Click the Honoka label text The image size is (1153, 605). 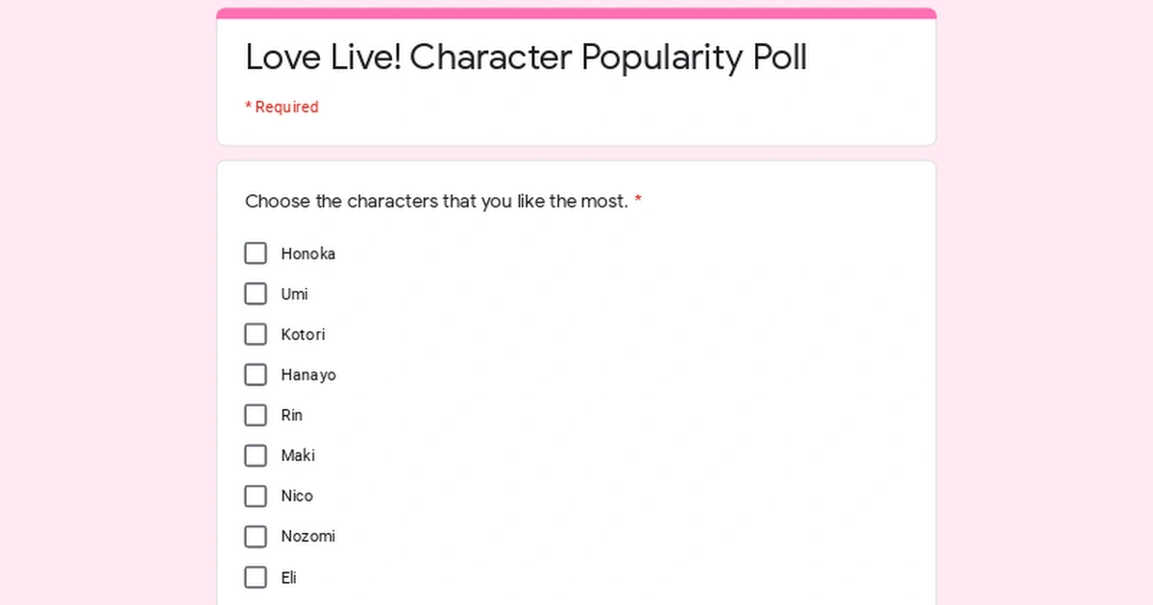[x=309, y=254]
